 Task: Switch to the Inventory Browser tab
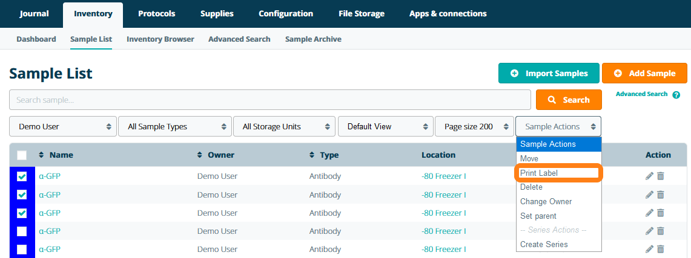point(160,39)
